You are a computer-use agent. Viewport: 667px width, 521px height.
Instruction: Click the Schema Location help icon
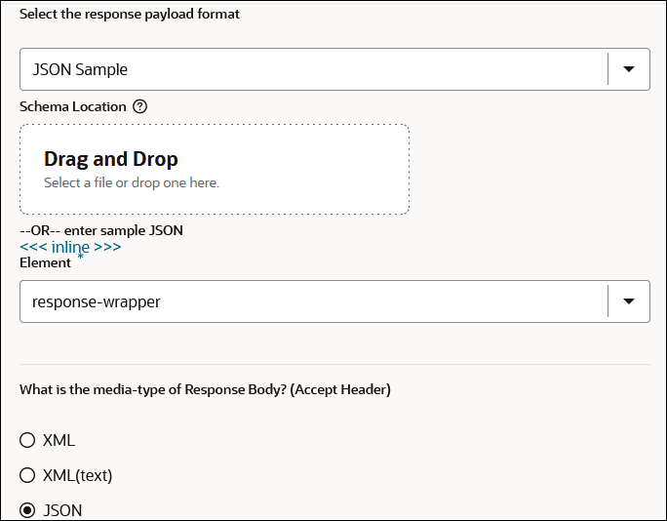[x=139, y=106]
